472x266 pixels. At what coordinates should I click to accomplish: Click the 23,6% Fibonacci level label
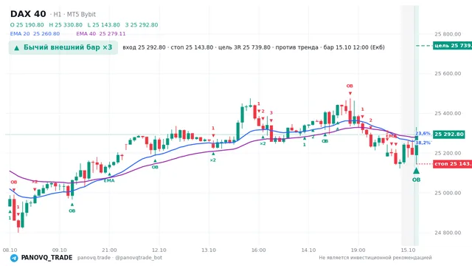point(423,133)
